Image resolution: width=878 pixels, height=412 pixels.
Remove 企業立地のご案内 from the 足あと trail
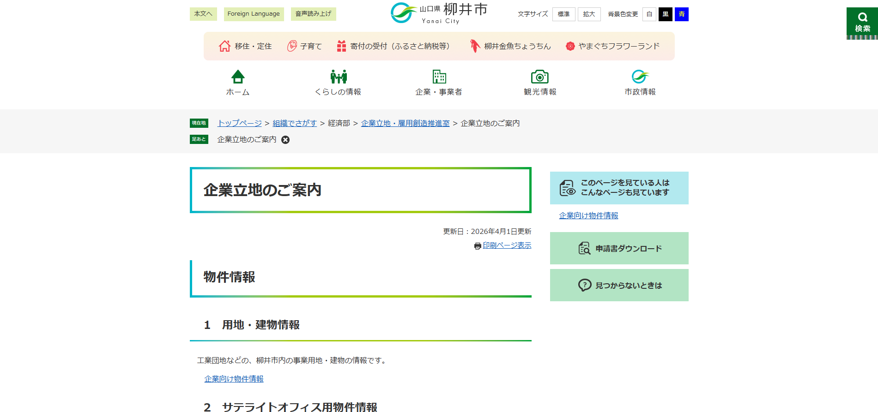[x=285, y=140]
